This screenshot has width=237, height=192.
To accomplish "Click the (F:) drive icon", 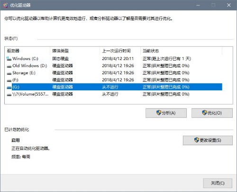I will coord(9,80).
